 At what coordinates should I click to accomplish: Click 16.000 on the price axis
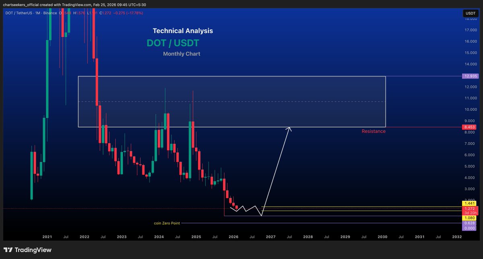471,41
